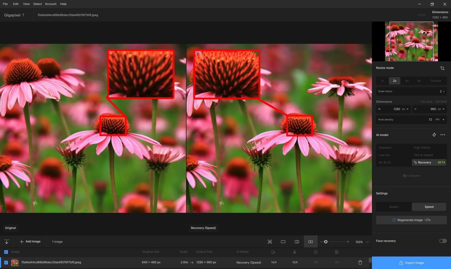Open the three-dot AI model options
The width and height of the screenshot is (451, 269).
(443, 135)
